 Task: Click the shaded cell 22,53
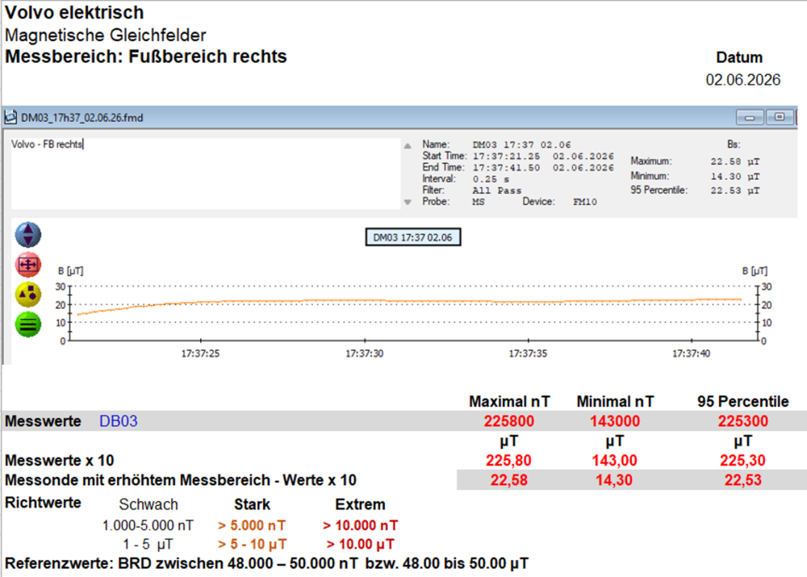coord(743,480)
